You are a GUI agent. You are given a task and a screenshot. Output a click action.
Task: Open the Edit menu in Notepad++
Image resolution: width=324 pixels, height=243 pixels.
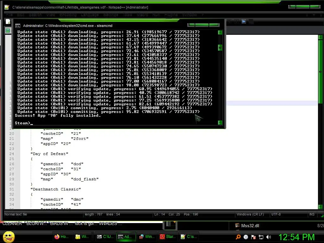click(21, 15)
